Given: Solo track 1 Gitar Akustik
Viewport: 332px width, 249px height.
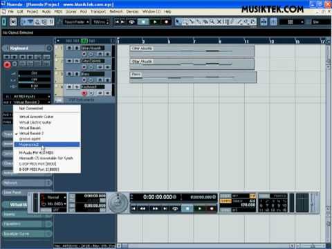Looking at the screenshot, I should [77, 48].
